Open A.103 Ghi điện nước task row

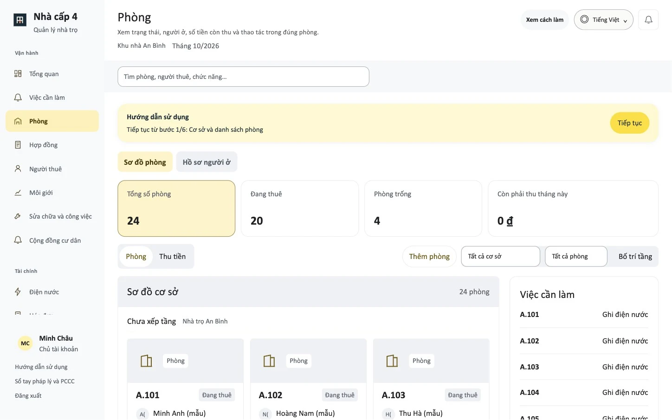click(x=584, y=367)
